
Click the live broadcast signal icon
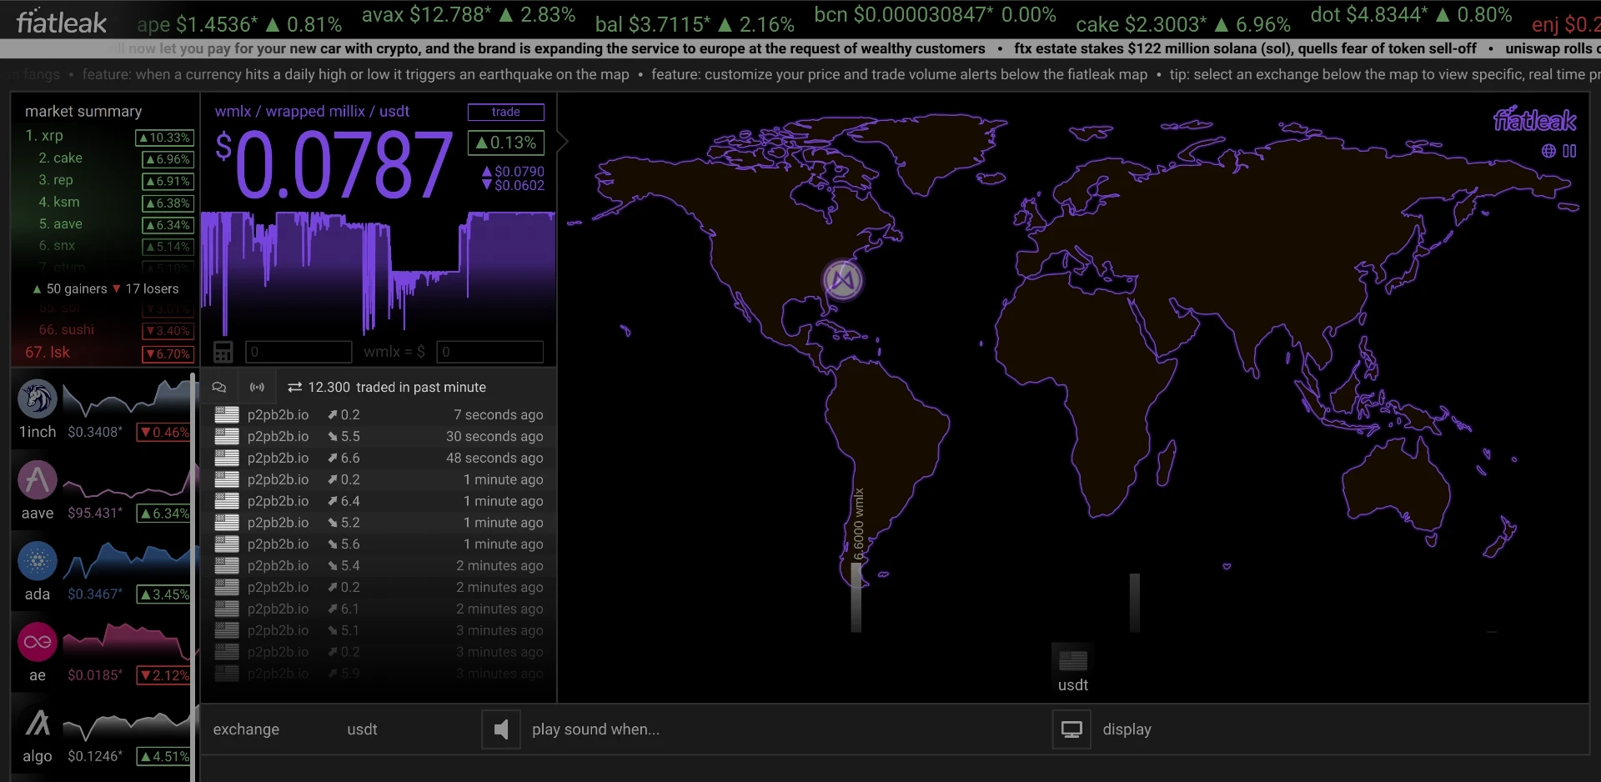pyautogui.click(x=258, y=387)
